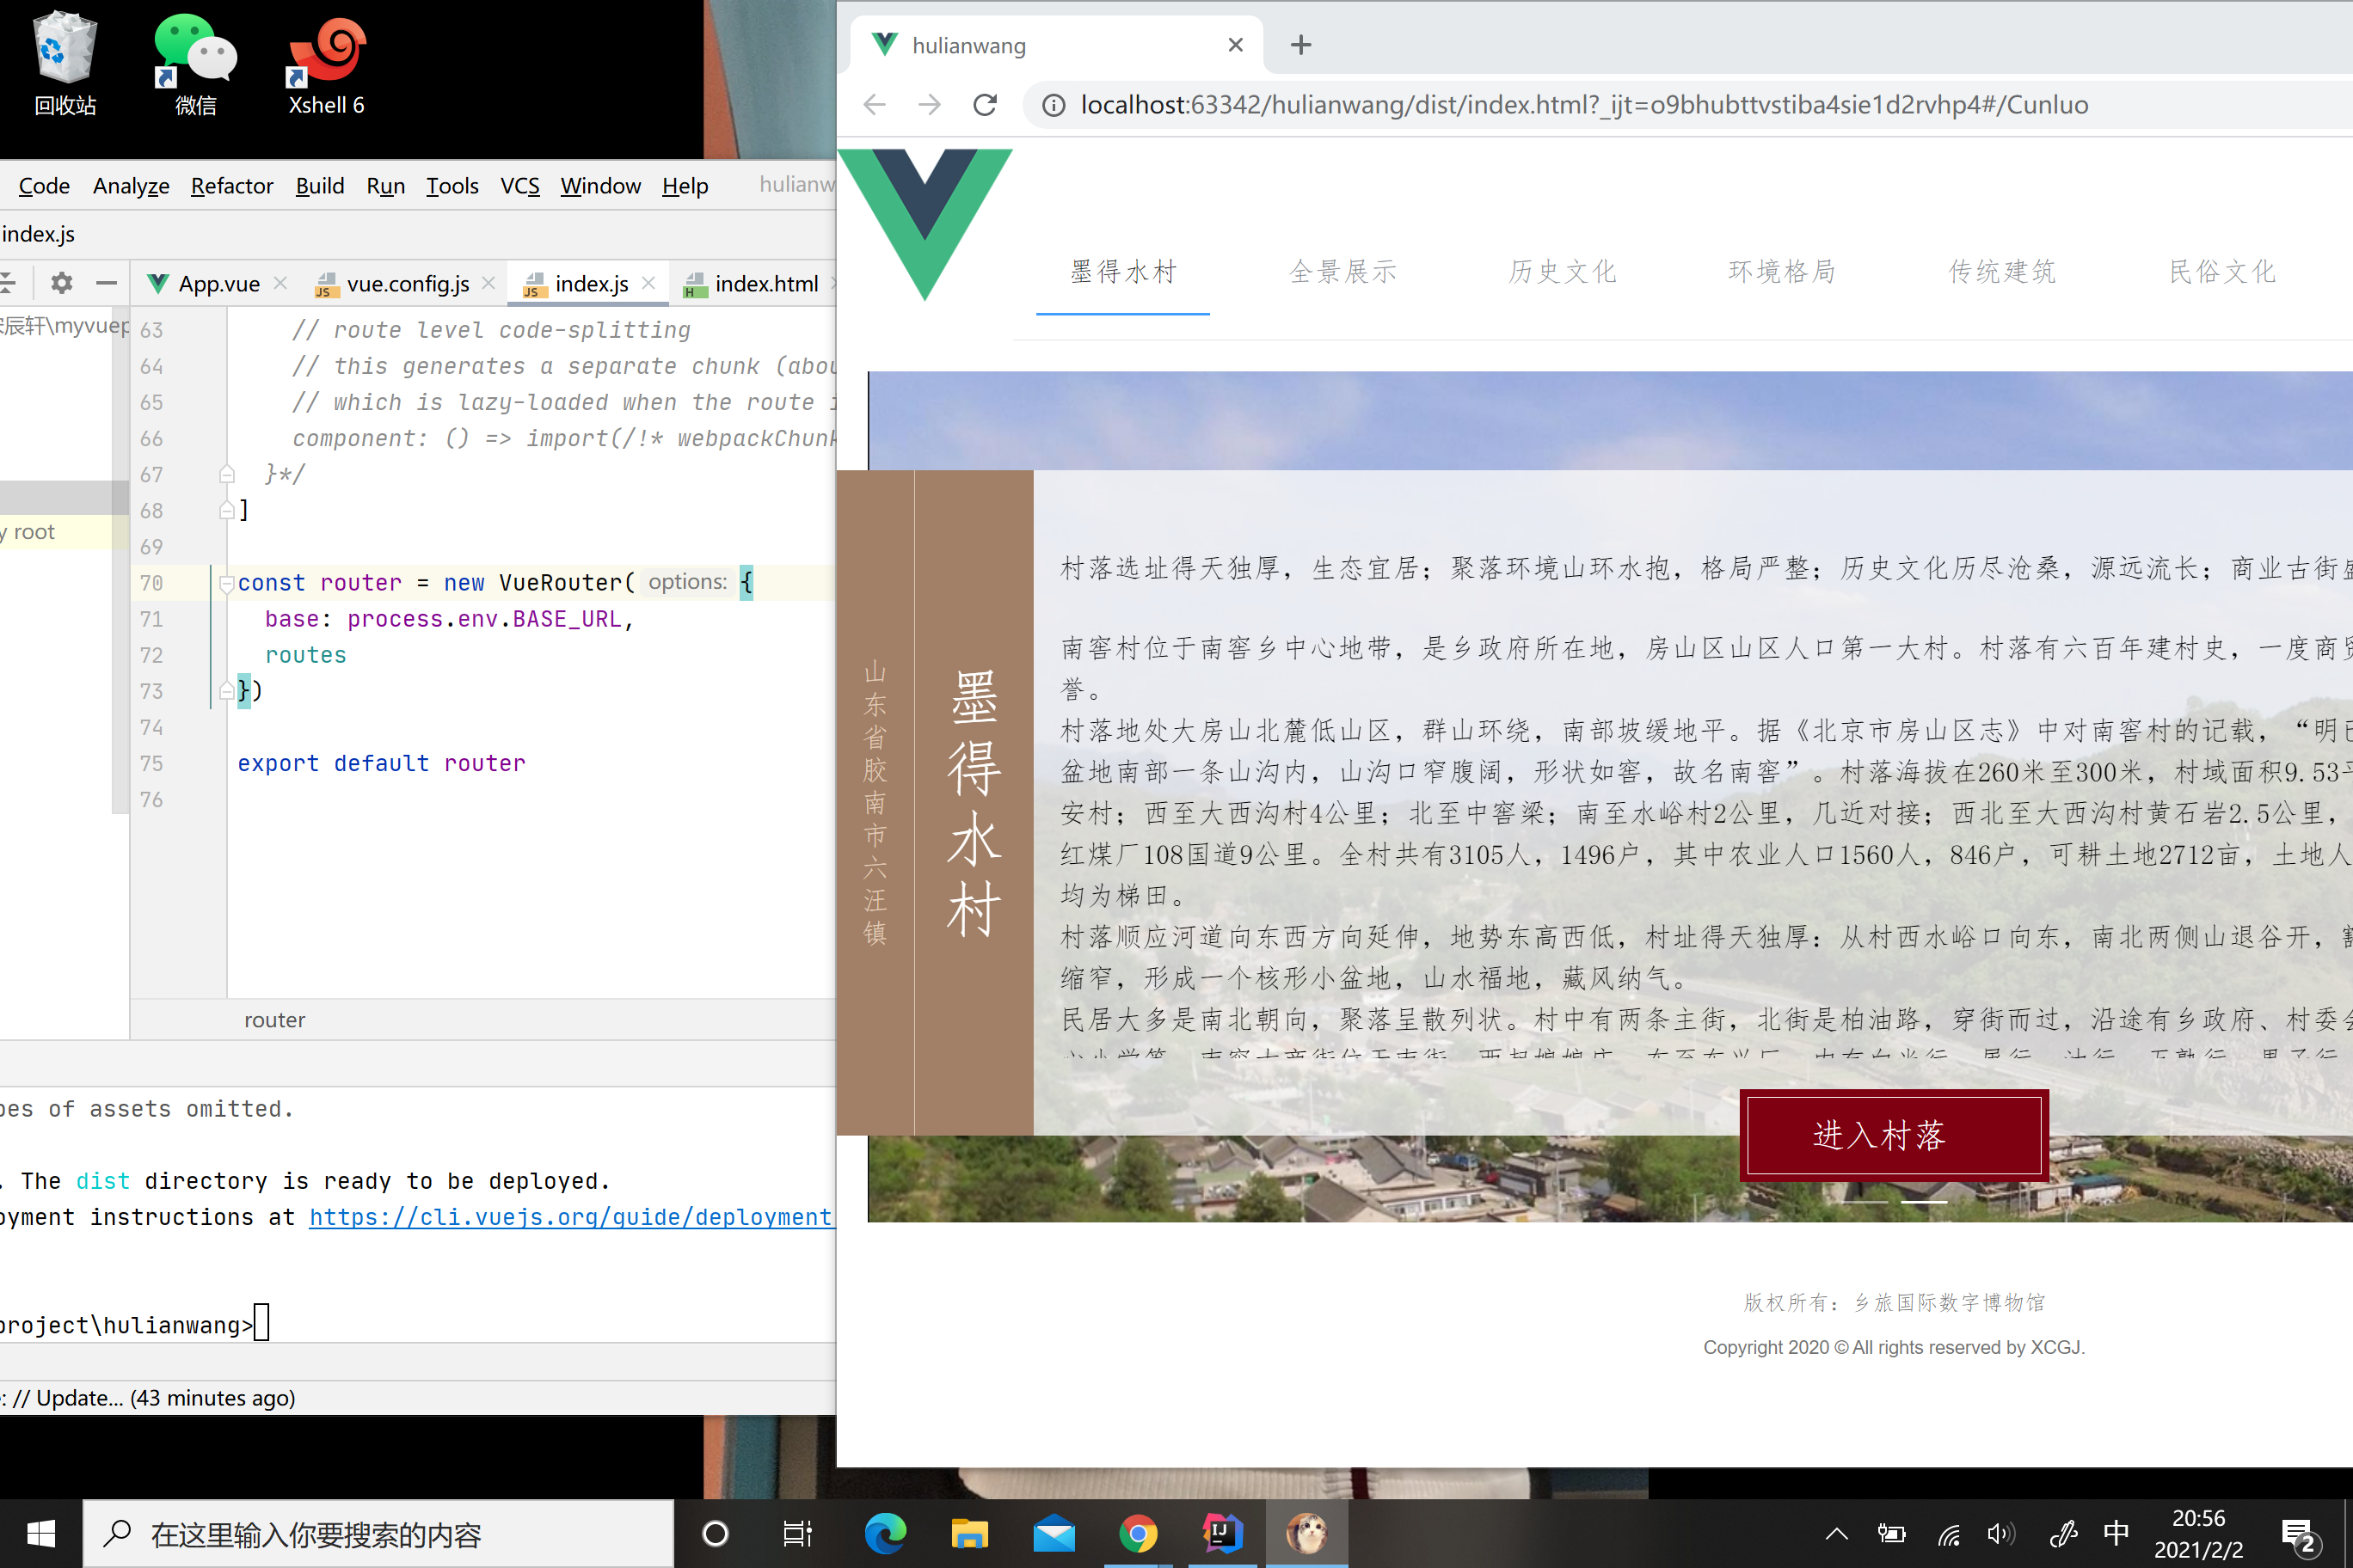Open a new browser tab
Viewport: 2353px width, 1568px height.
point(1300,45)
